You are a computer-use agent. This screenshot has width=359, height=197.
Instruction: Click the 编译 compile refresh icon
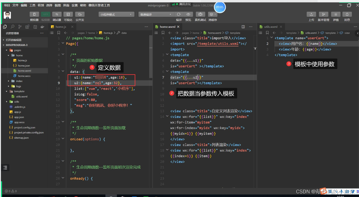tap(179, 14)
